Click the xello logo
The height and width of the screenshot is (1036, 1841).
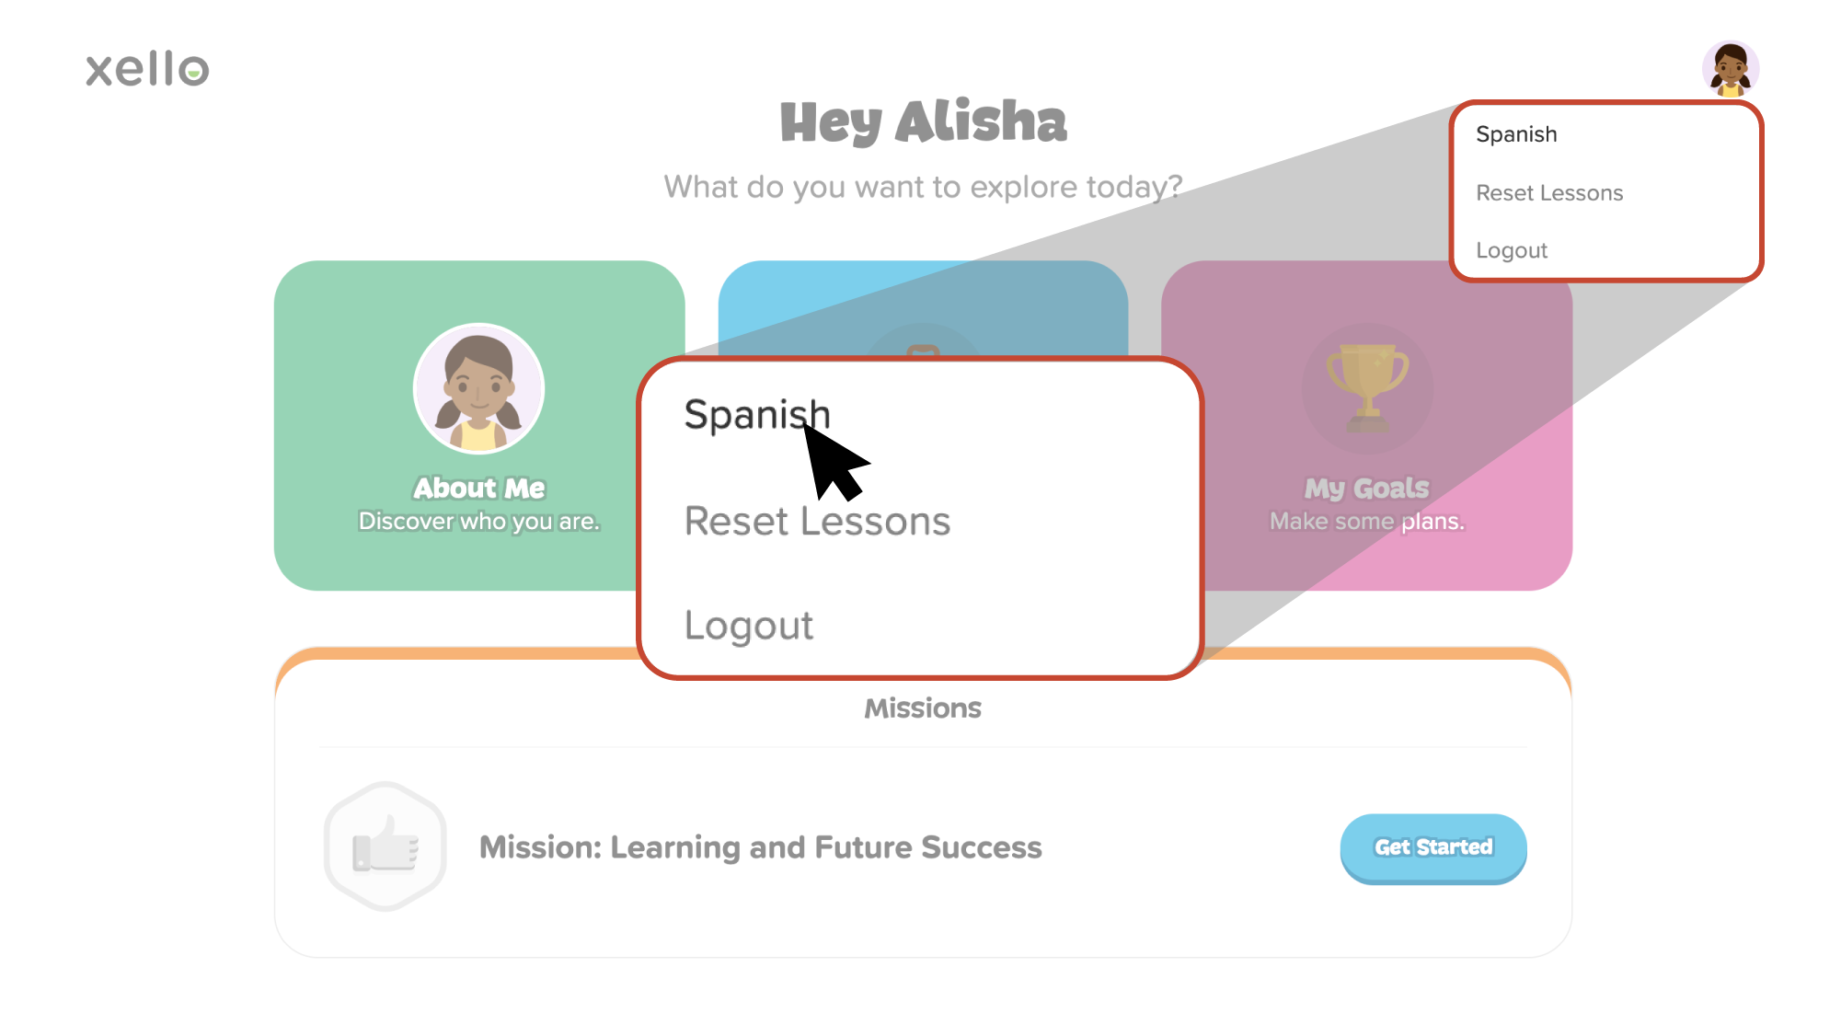point(147,69)
